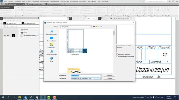Toggle visibility eye of Системный вид row
Viewport: 179px width, 100px height.
(5, 36)
